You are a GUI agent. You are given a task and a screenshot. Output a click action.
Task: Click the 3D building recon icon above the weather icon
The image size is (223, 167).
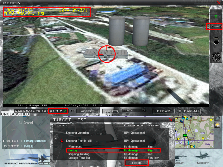(x=217, y=119)
